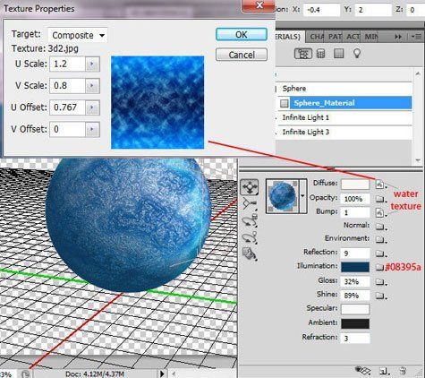Screen dimensions: 425x378
Task: Switch to the MIN panel tab
Action: pos(371,37)
